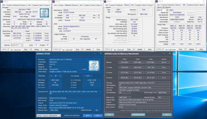Click Core Speed value 5002.45 MHz

click(17, 34)
